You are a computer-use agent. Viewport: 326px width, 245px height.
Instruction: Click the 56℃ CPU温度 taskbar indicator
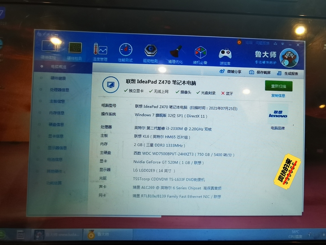tap(295, 234)
